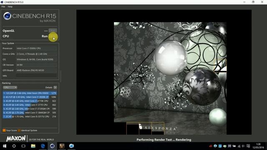Open the V icon app on taskbar
Image resolution: width=267 pixels, height=150 pixels.
click(62, 146)
